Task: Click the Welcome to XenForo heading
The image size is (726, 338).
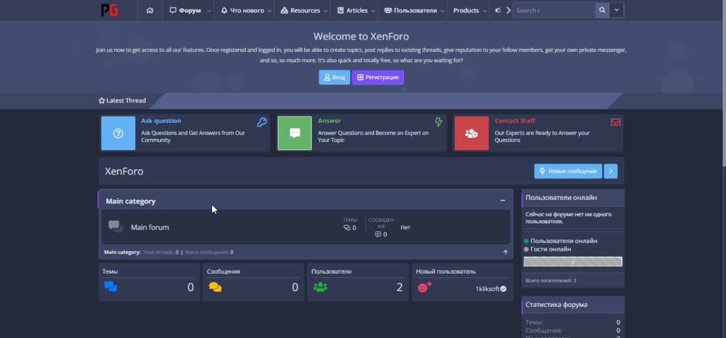Action: tap(361, 36)
